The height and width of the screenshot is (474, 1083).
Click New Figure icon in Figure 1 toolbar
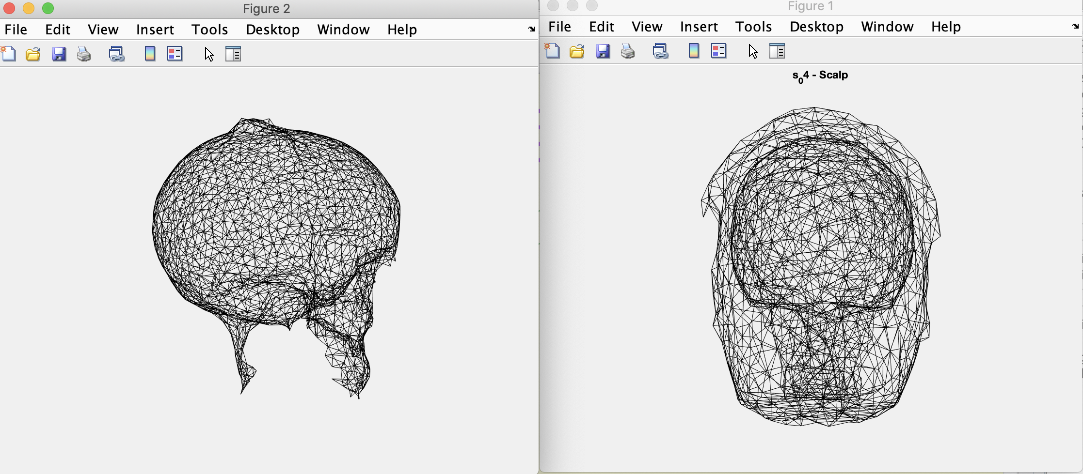pos(552,51)
